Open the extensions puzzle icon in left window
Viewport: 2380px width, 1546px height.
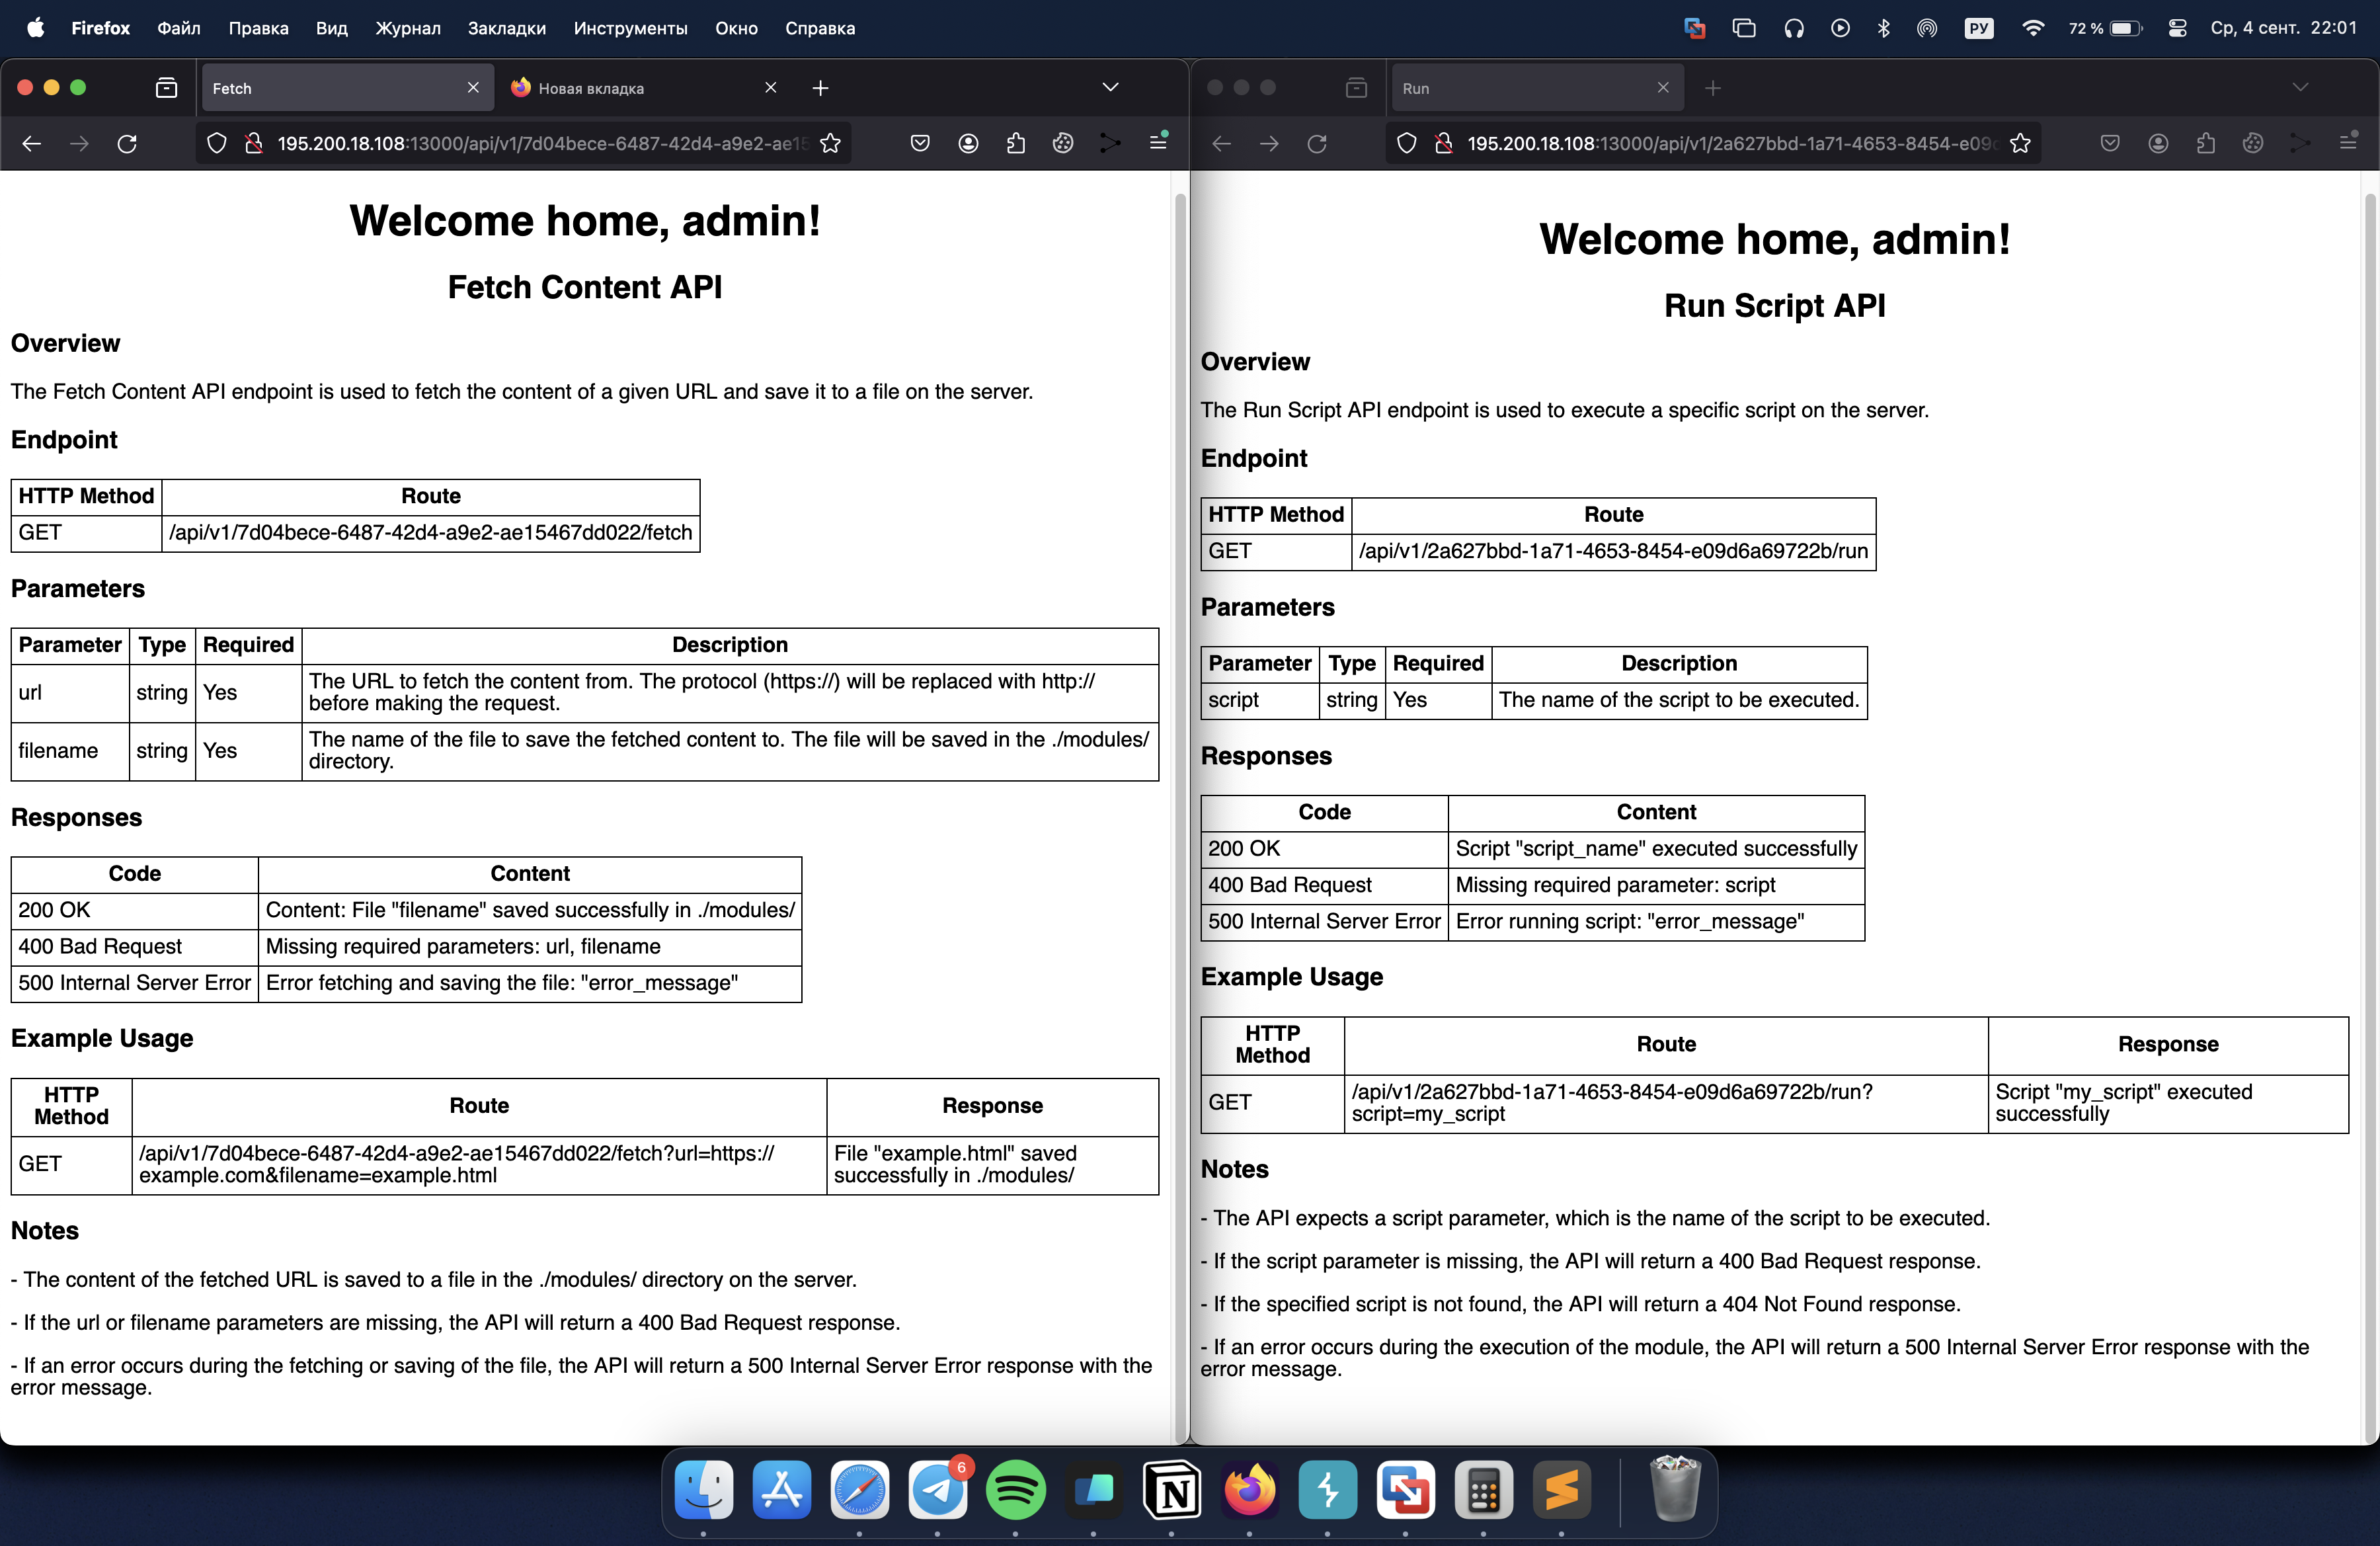click(x=1016, y=144)
